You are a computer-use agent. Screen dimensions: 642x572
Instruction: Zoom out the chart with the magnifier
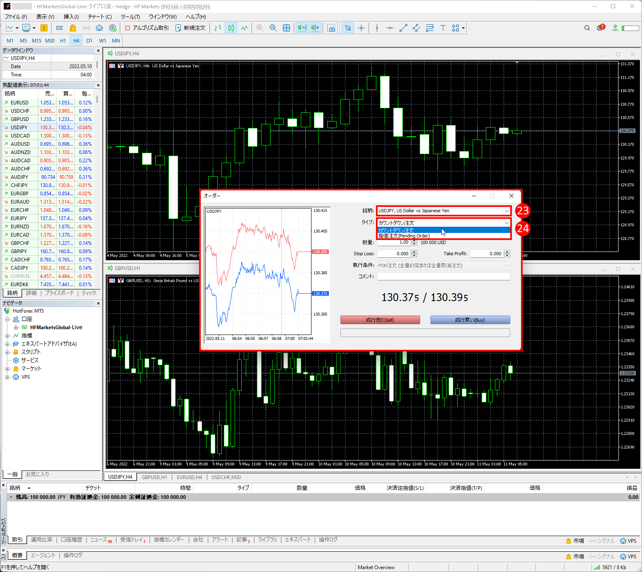click(273, 28)
